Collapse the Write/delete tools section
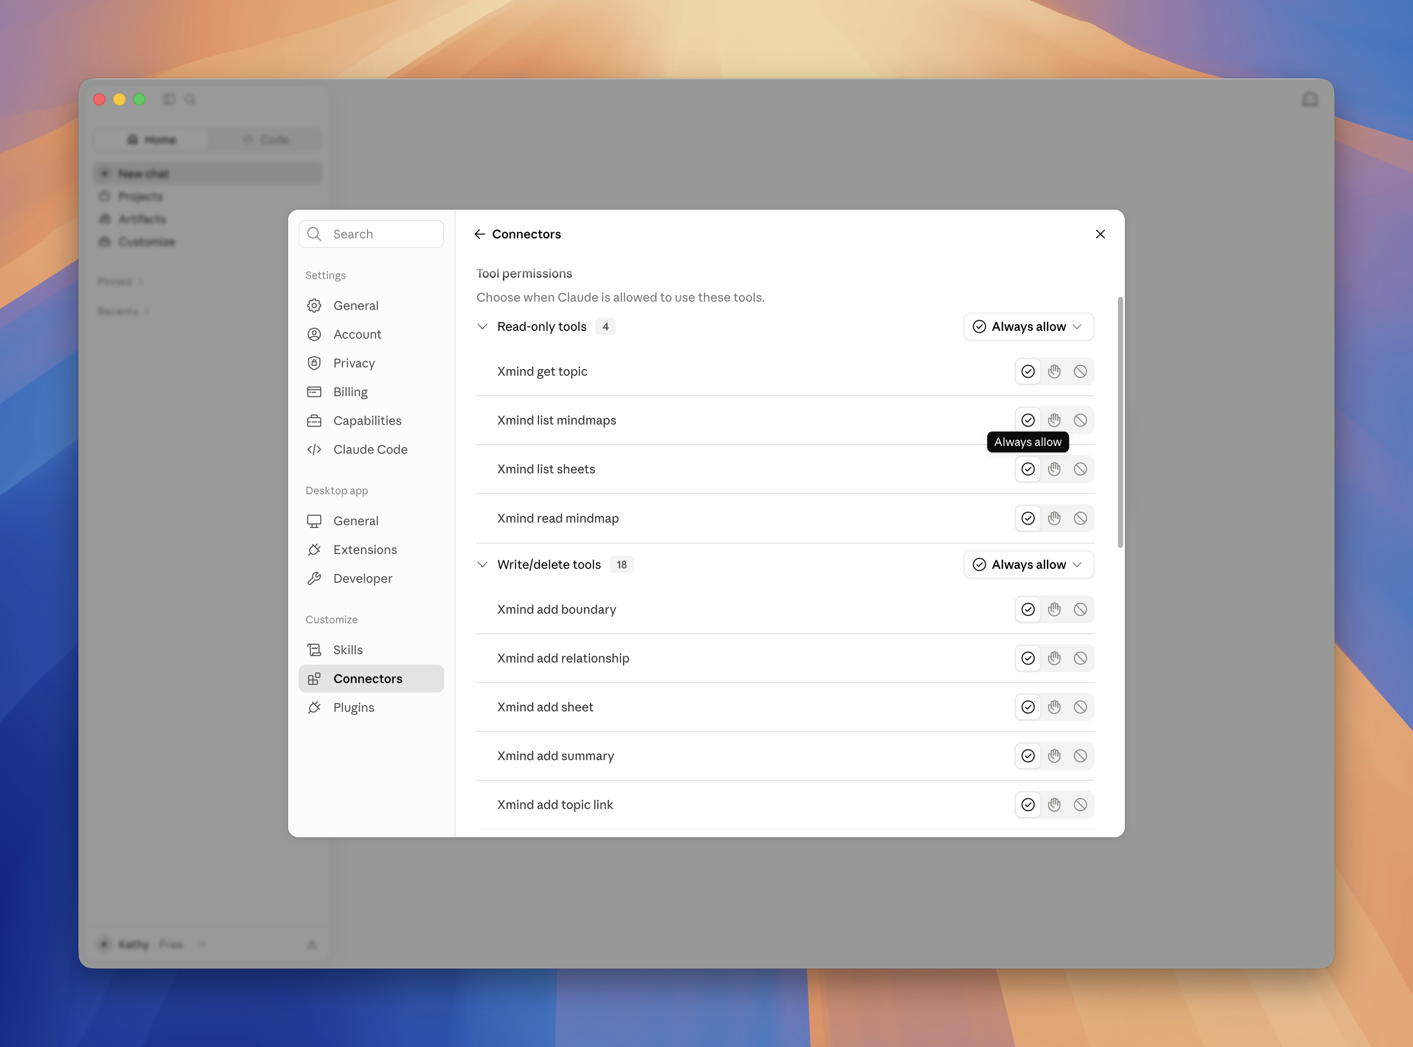 click(482, 564)
